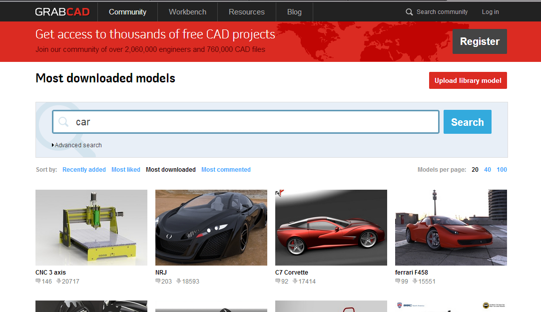Open the C7 Corvette thumbnail

331,228
